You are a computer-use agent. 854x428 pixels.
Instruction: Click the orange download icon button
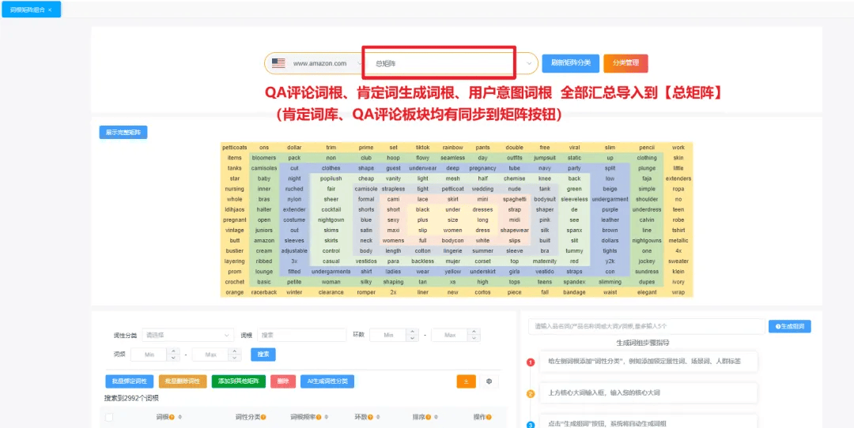(466, 381)
